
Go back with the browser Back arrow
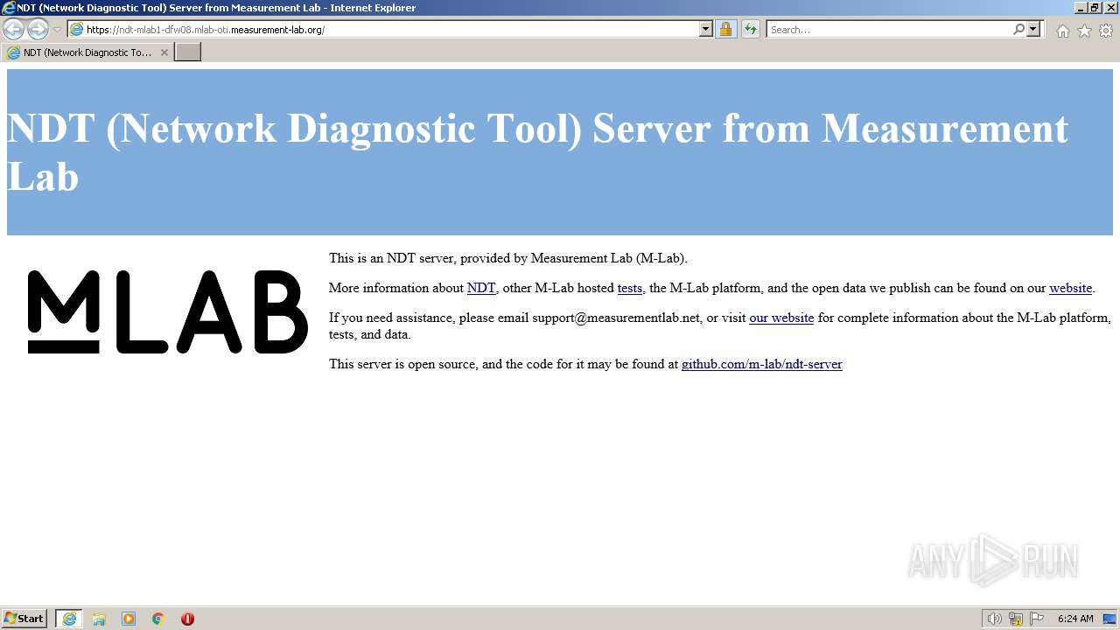[13, 30]
